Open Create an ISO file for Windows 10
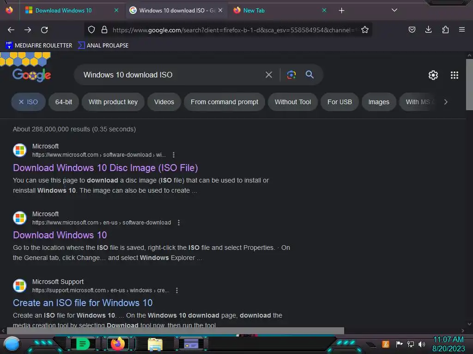This screenshot has height=354, width=473. (83, 302)
